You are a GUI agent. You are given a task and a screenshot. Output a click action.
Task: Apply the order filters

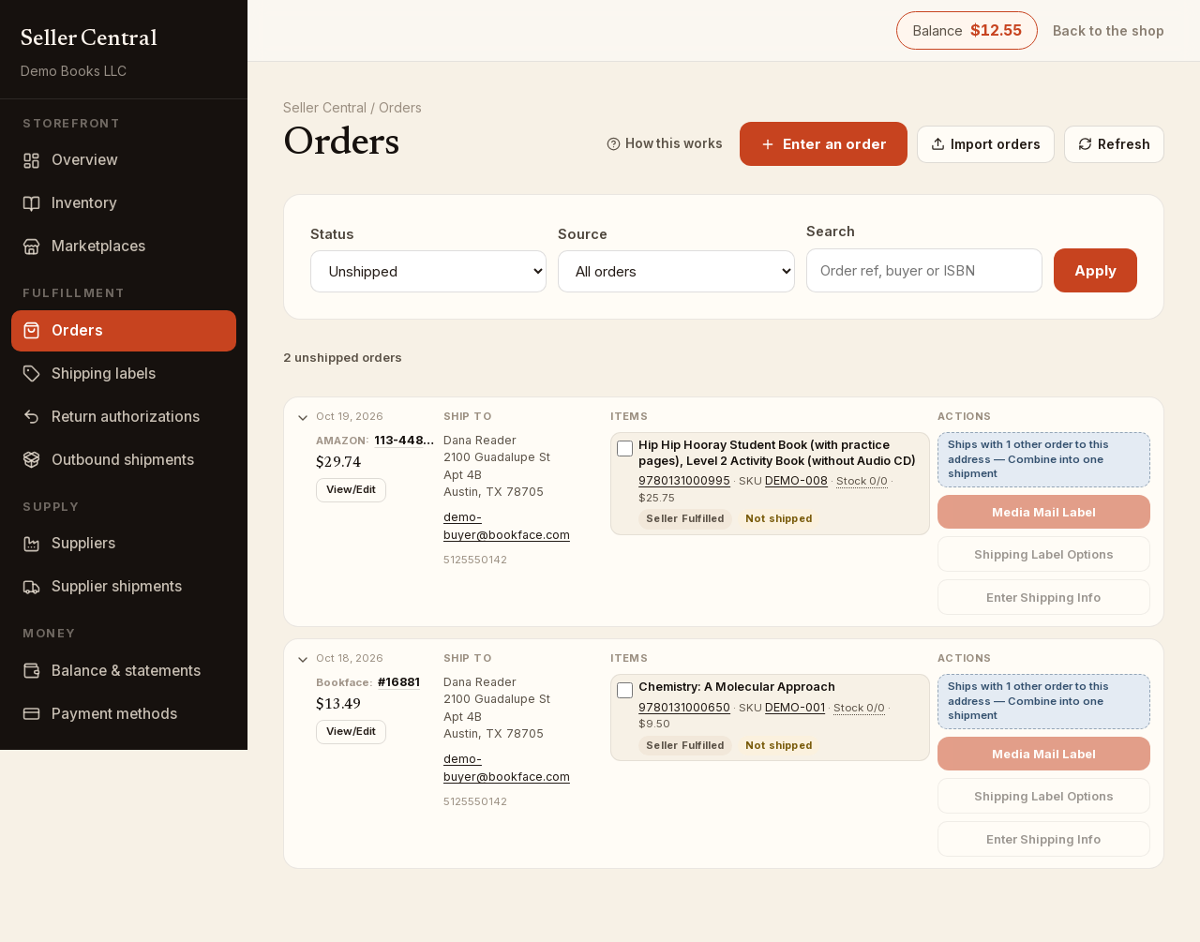point(1095,271)
